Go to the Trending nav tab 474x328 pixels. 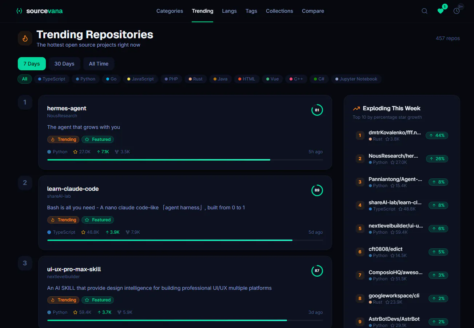203,11
